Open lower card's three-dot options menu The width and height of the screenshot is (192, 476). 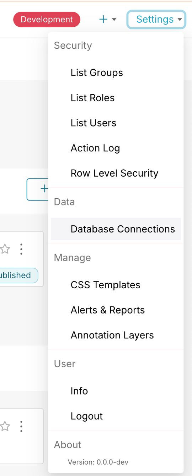point(21,426)
